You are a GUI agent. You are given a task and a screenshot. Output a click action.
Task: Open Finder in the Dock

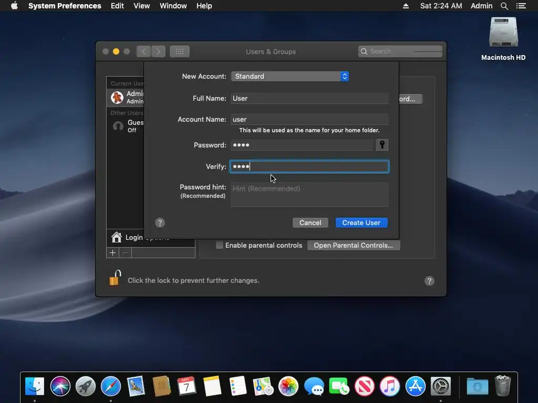[35, 386]
